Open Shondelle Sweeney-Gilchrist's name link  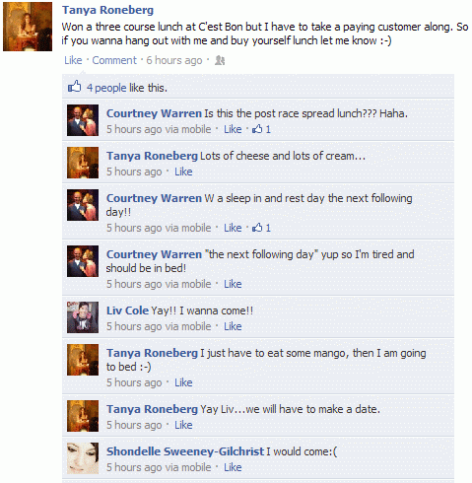coord(185,451)
